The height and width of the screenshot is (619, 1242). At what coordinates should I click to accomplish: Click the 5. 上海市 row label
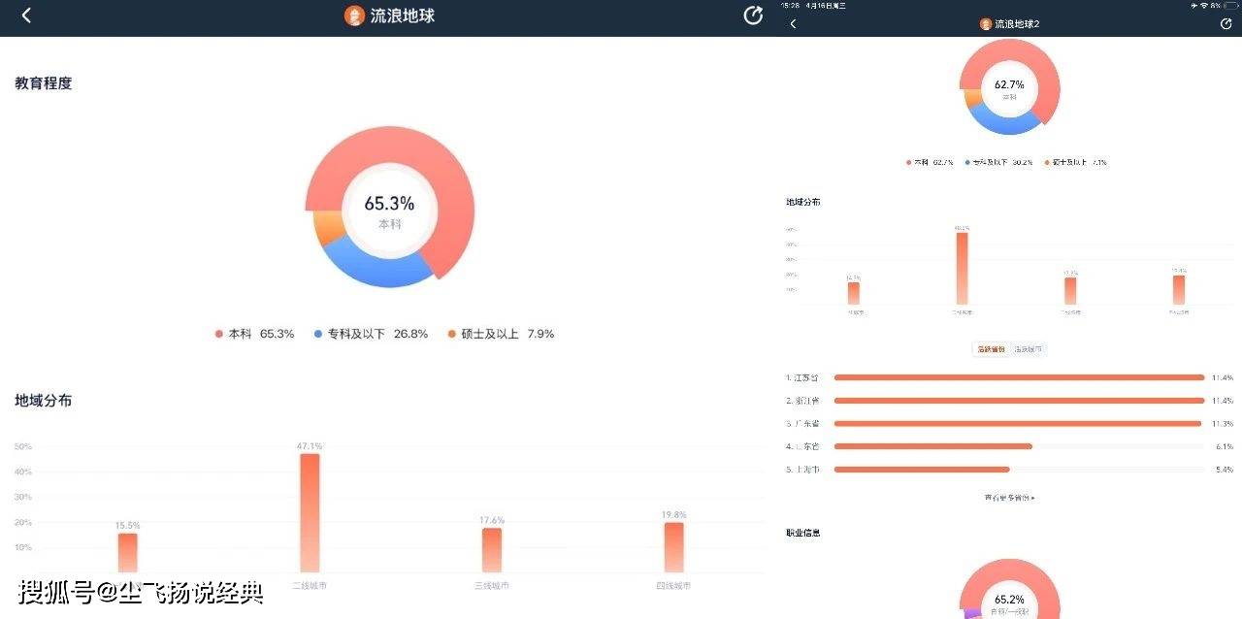tap(803, 470)
